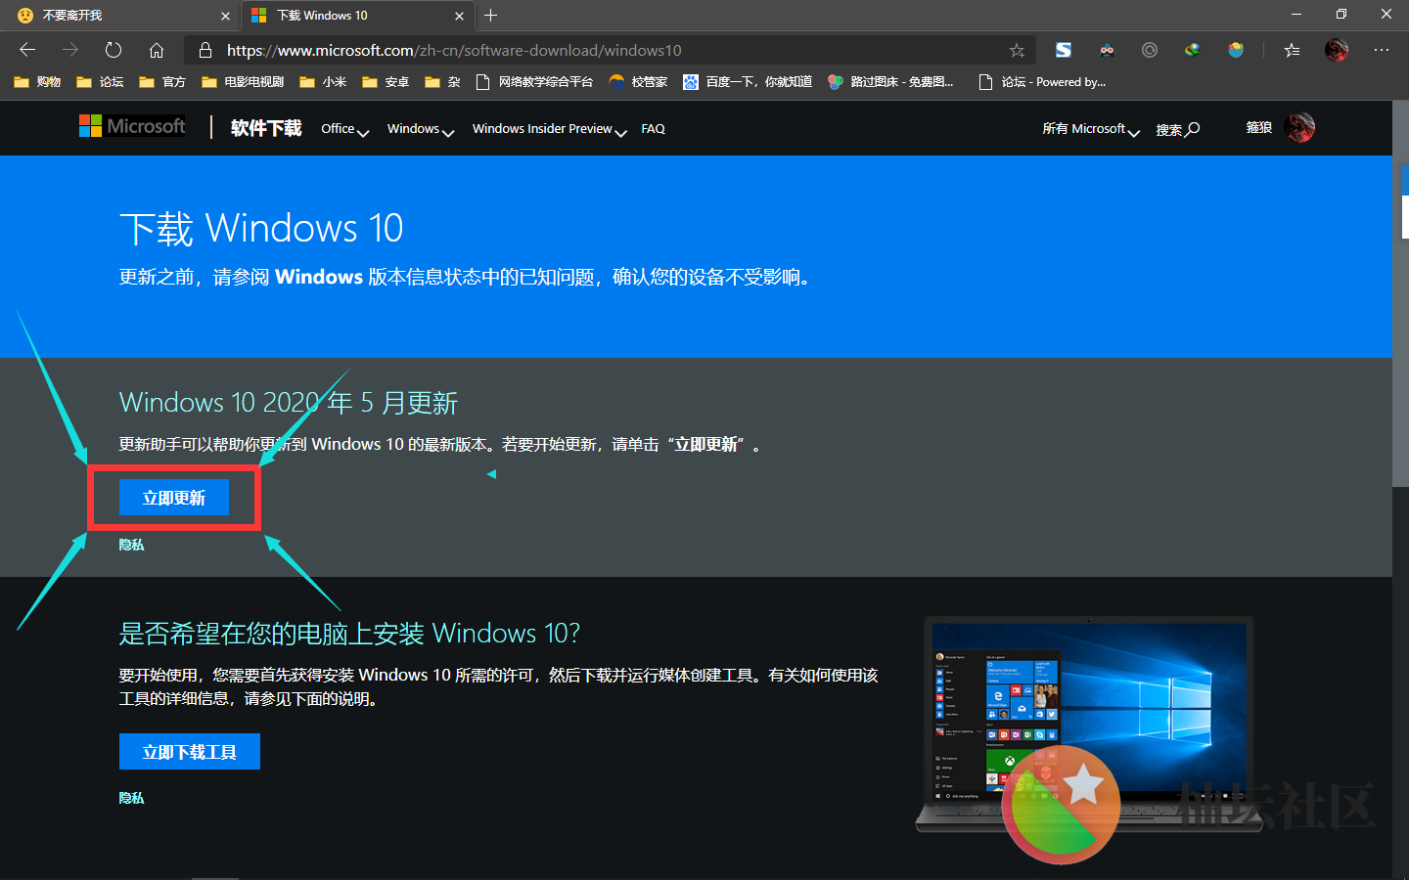Expand the Office menu
This screenshot has height=880, width=1409.
coord(344,129)
